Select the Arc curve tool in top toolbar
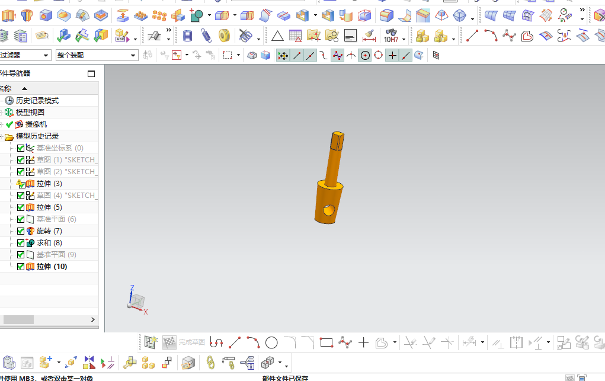The width and height of the screenshot is (605, 381). point(491,36)
